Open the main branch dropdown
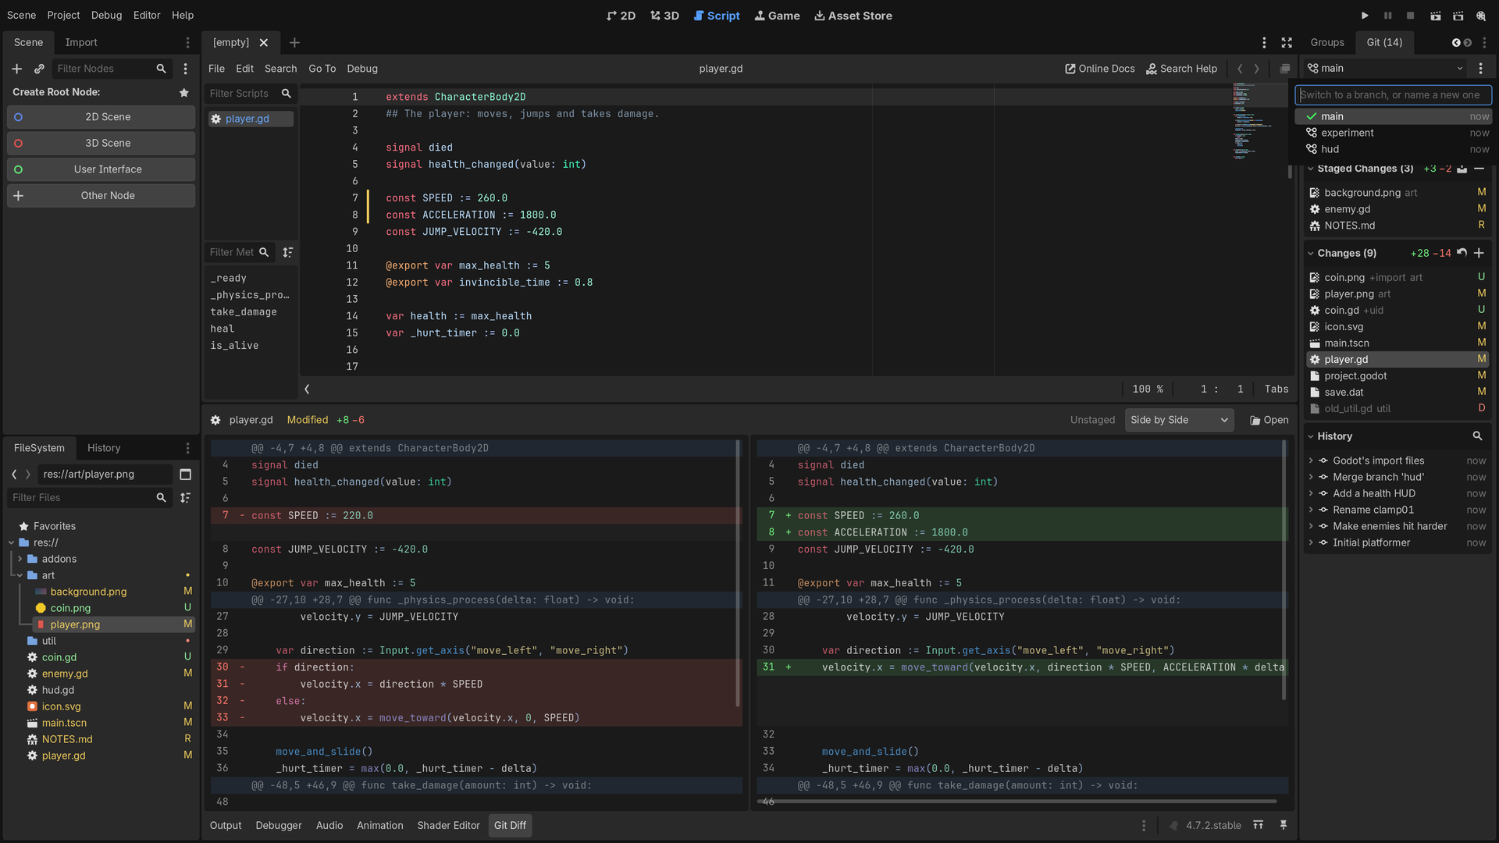This screenshot has height=843, width=1499. click(x=1386, y=69)
